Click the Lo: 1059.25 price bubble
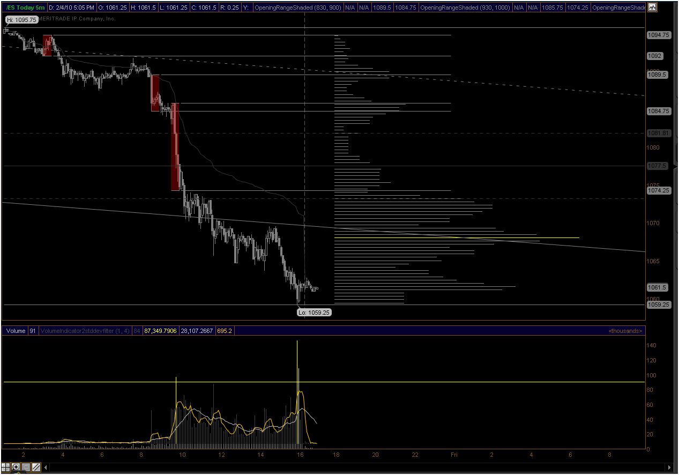Image resolution: width=679 pixels, height=475 pixels. (314, 312)
